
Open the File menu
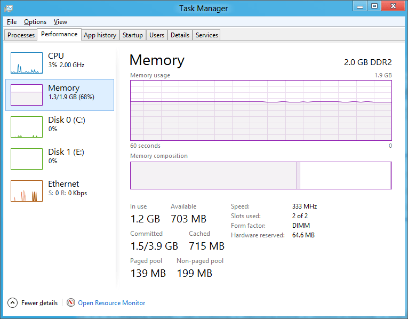click(12, 22)
